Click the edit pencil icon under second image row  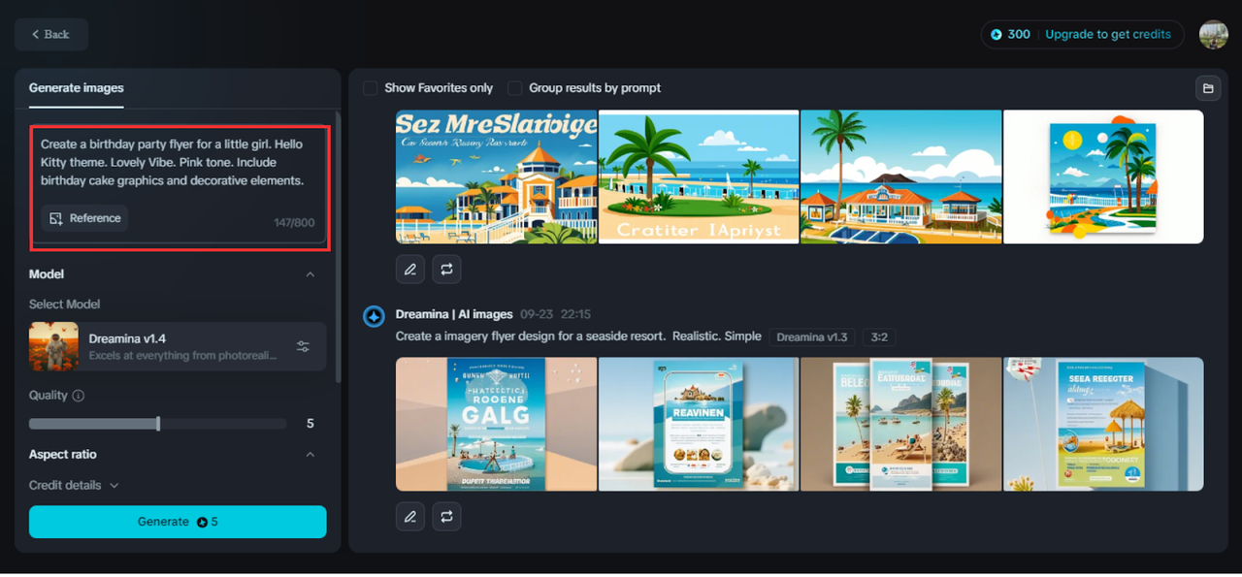point(410,517)
